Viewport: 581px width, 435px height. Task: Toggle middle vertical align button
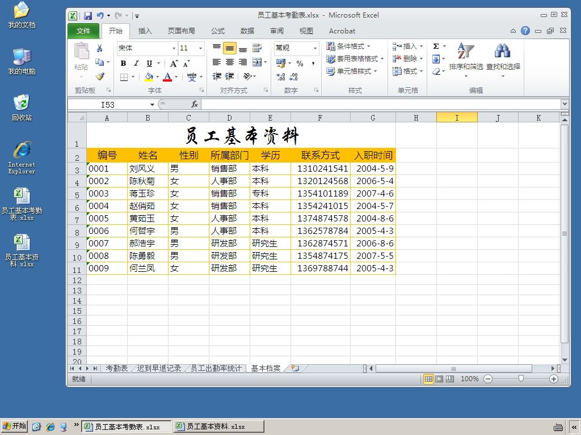(230, 48)
